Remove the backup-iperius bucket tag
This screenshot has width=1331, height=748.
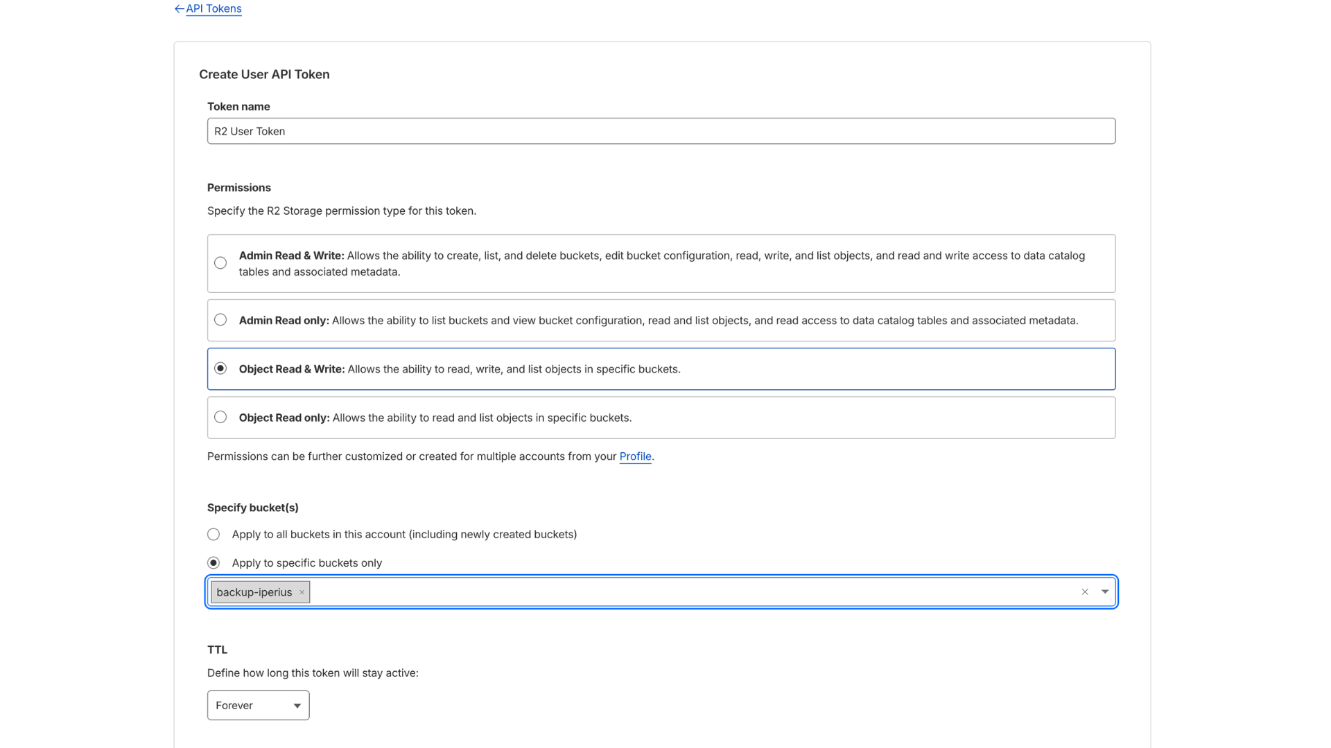[302, 592]
